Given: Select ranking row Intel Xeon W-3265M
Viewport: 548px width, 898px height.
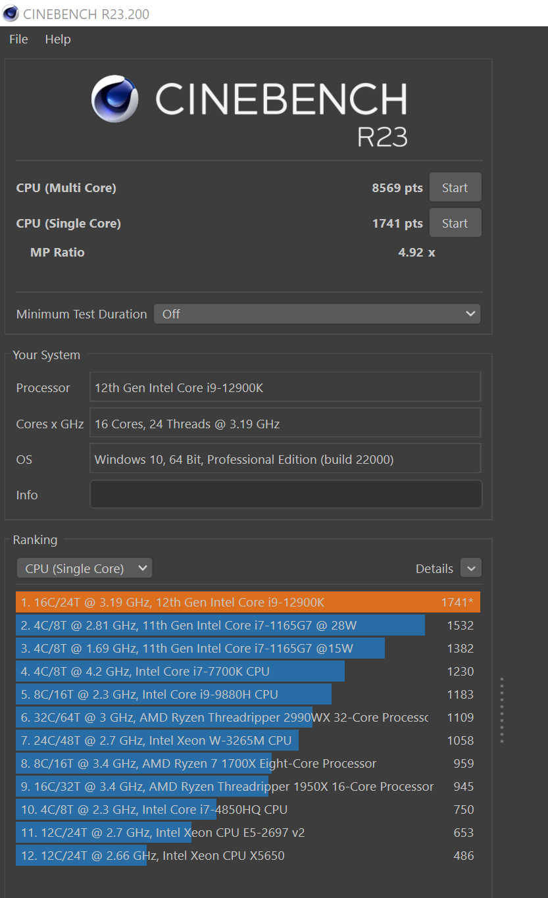Looking at the screenshot, I should coord(248,740).
